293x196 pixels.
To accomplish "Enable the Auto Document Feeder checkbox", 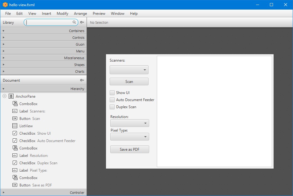I will click(112, 100).
